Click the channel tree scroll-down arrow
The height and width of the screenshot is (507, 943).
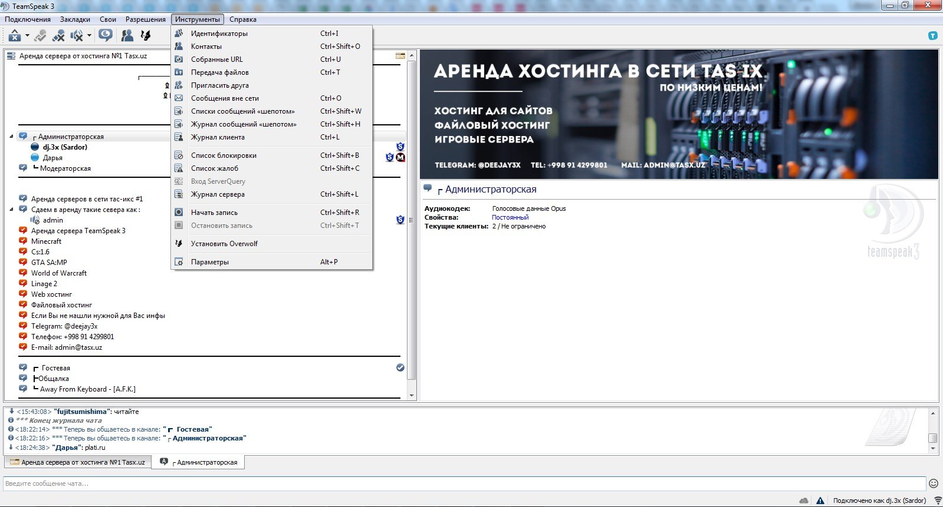point(412,396)
